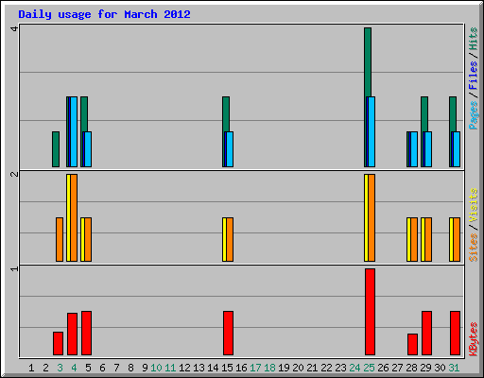Click the green Hits bar for day 31
484x378 pixels.
click(453, 114)
